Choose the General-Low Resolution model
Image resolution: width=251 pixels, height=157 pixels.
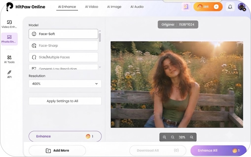[63, 67]
